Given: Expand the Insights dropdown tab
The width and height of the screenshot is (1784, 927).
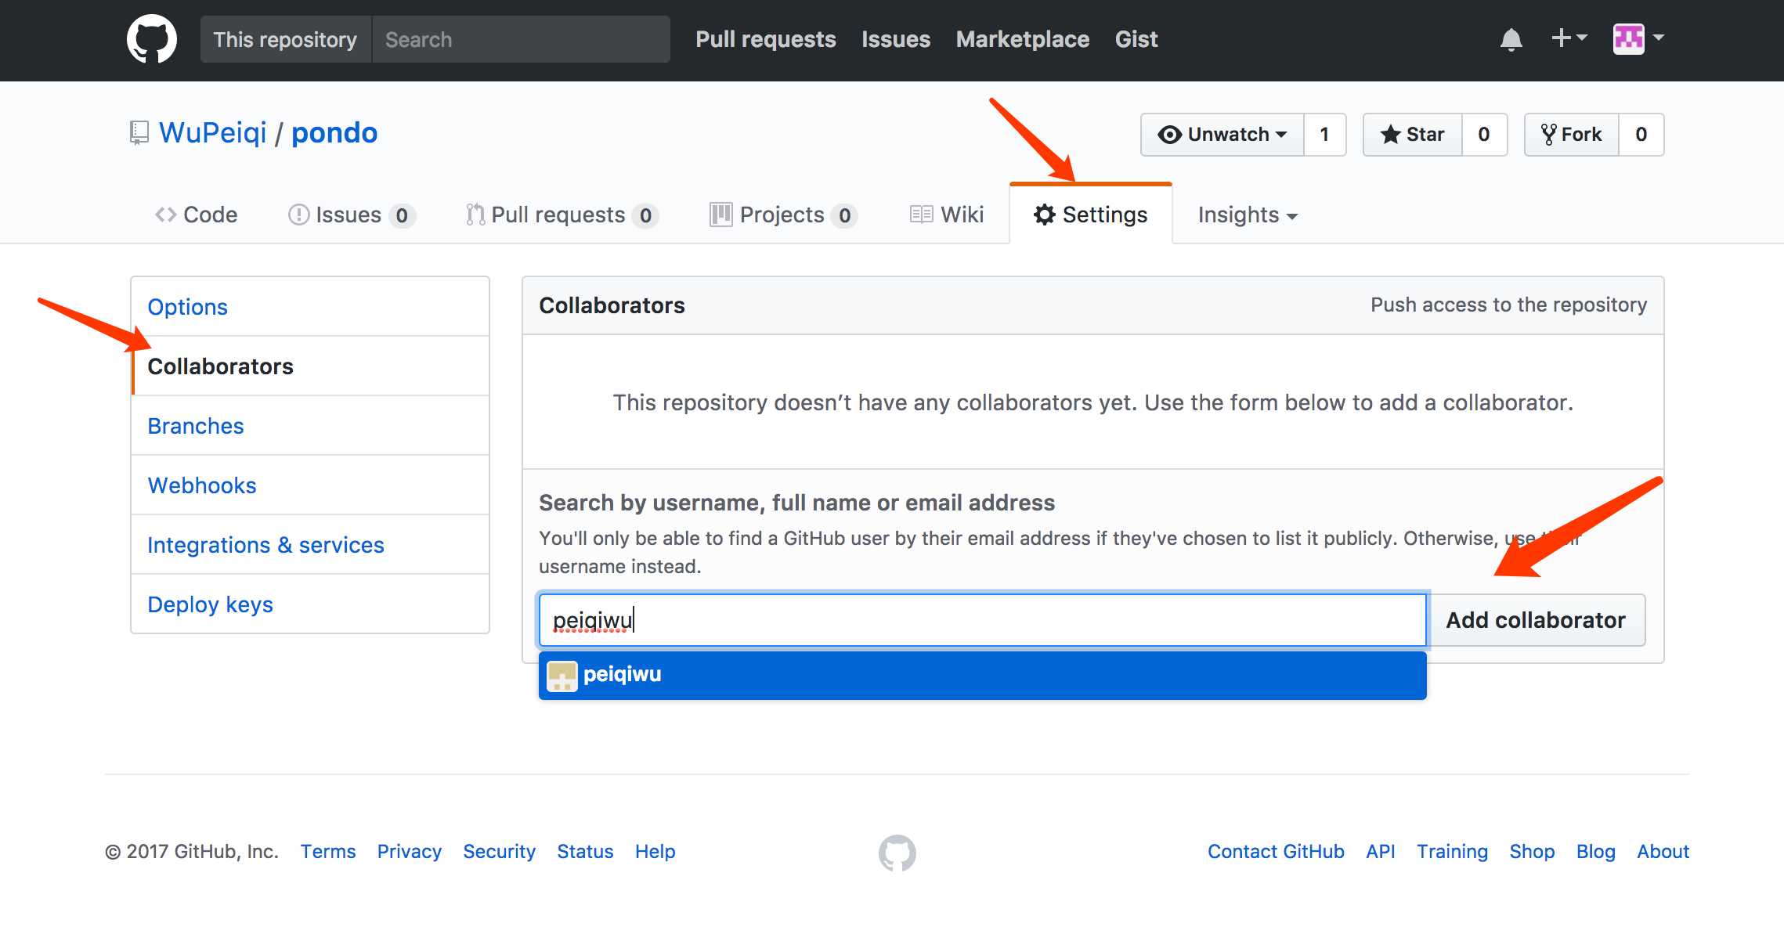Looking at the screenshot, I should (x=1248, y=215).
